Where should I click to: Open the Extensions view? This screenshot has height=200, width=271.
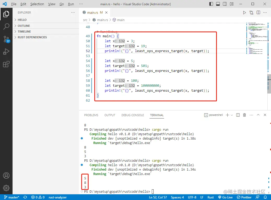click(x=6, y=64)
